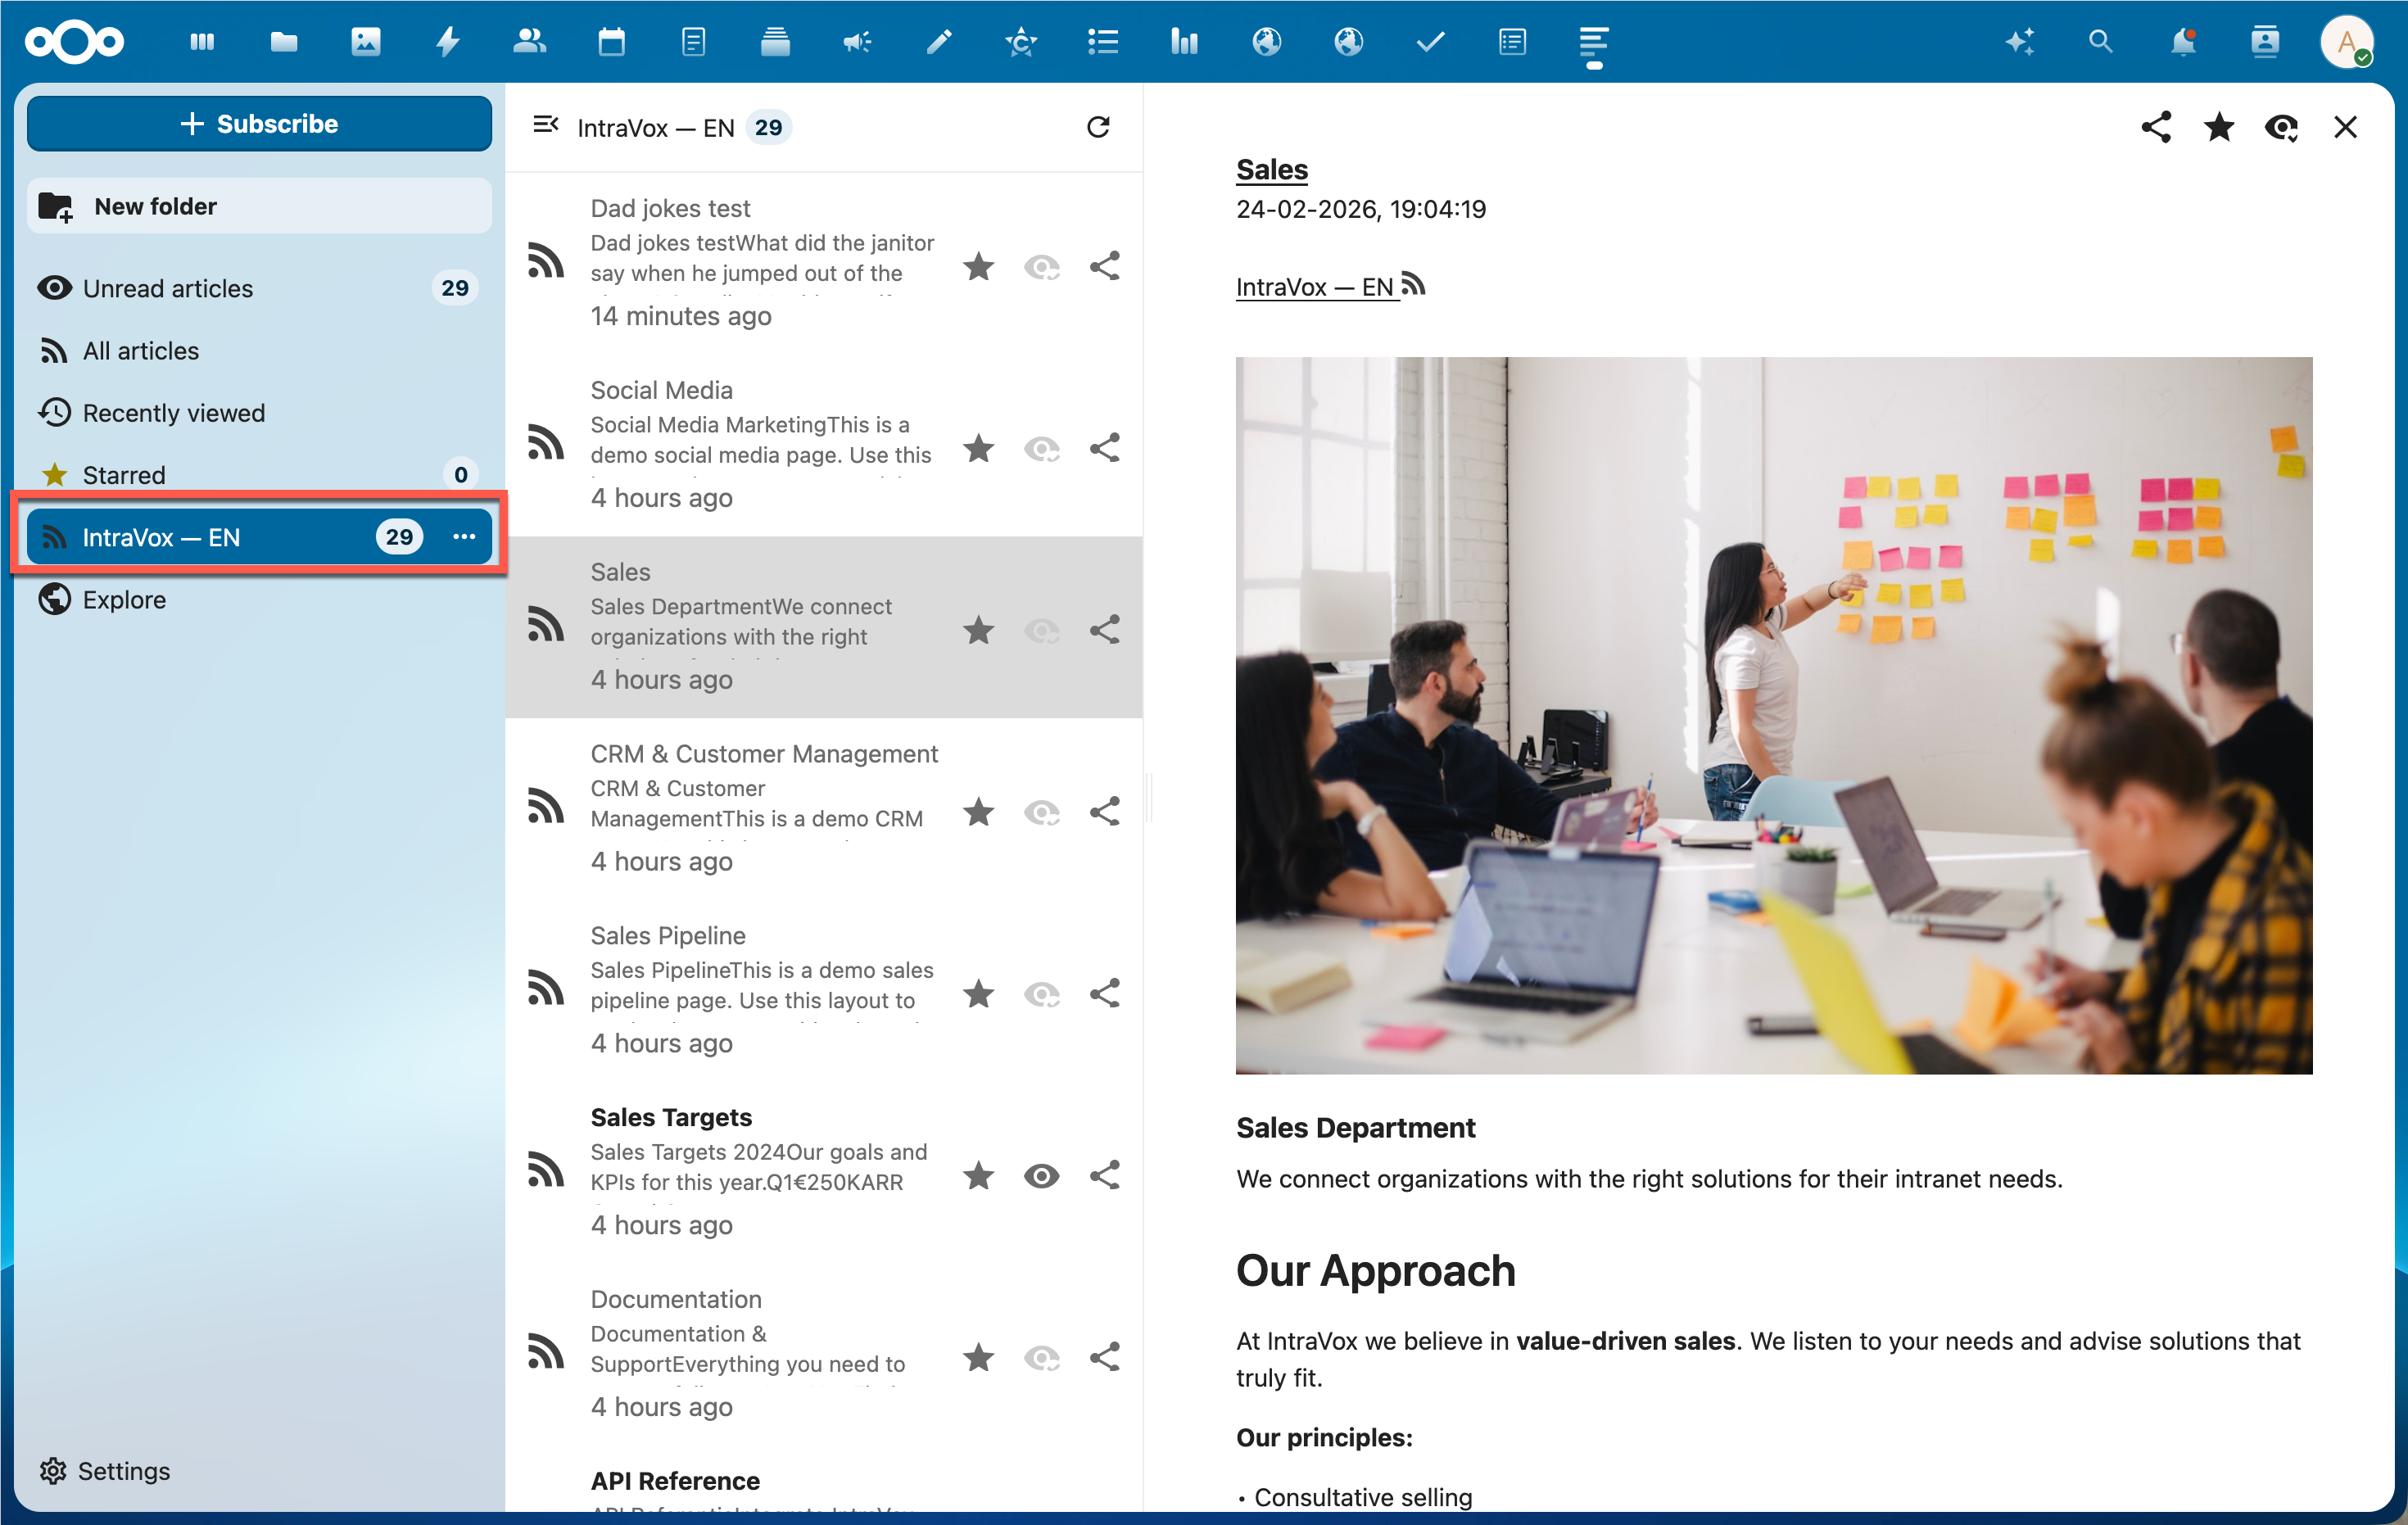2408x1525 pixels.
Task: Create a New folder
Action: [x=259, y=206]
